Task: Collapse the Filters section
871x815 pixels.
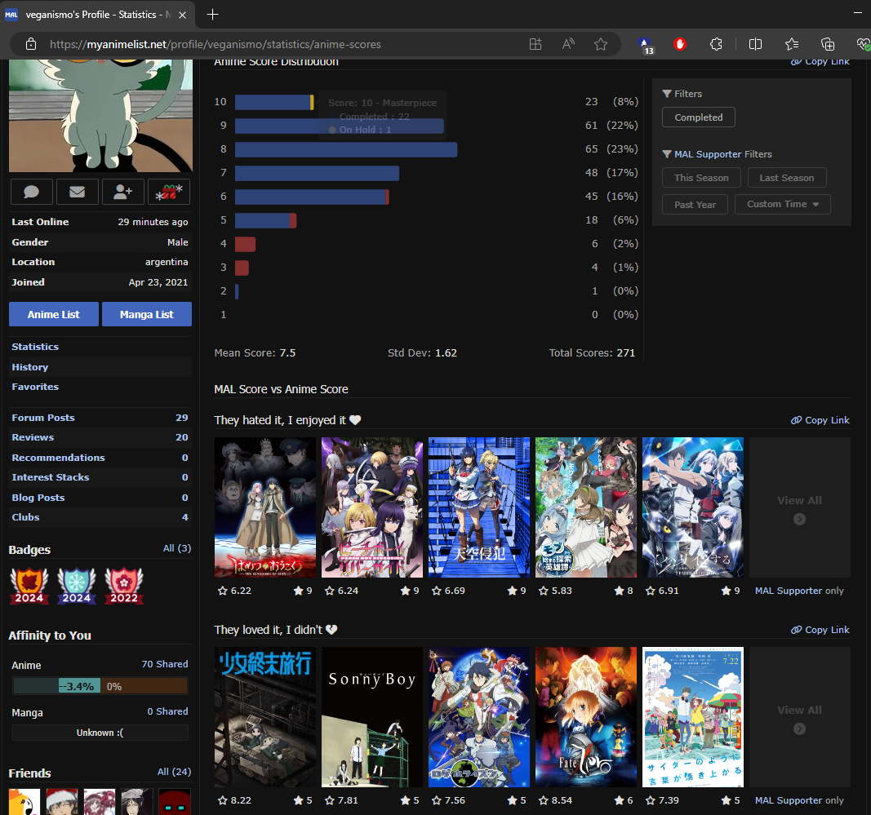Action: [x=682, y=94]
